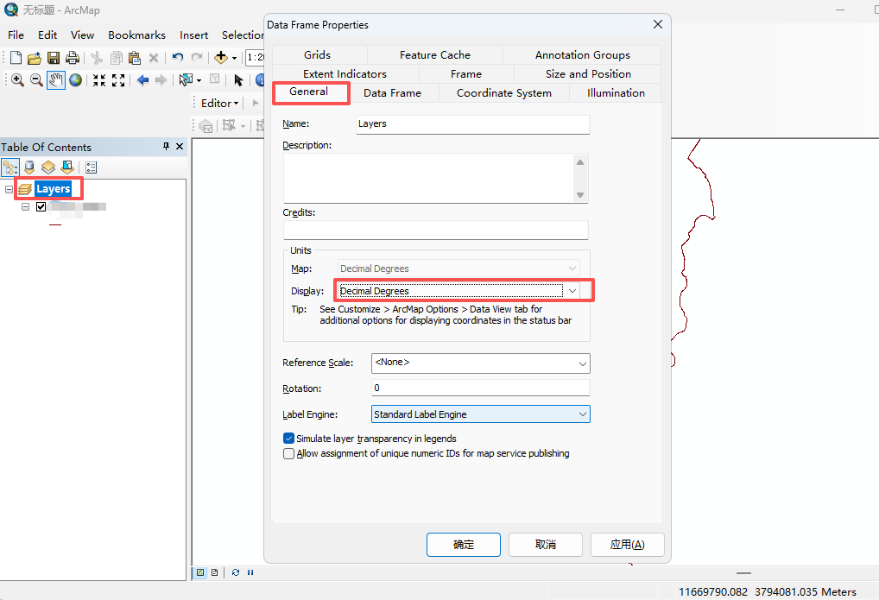Pause drawing in the map view
Image resolution: width=879 pixels, height=600 pixels.
click(x=250, y=572)
